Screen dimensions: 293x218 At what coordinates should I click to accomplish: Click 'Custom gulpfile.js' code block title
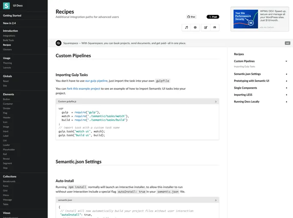(67, 101)
